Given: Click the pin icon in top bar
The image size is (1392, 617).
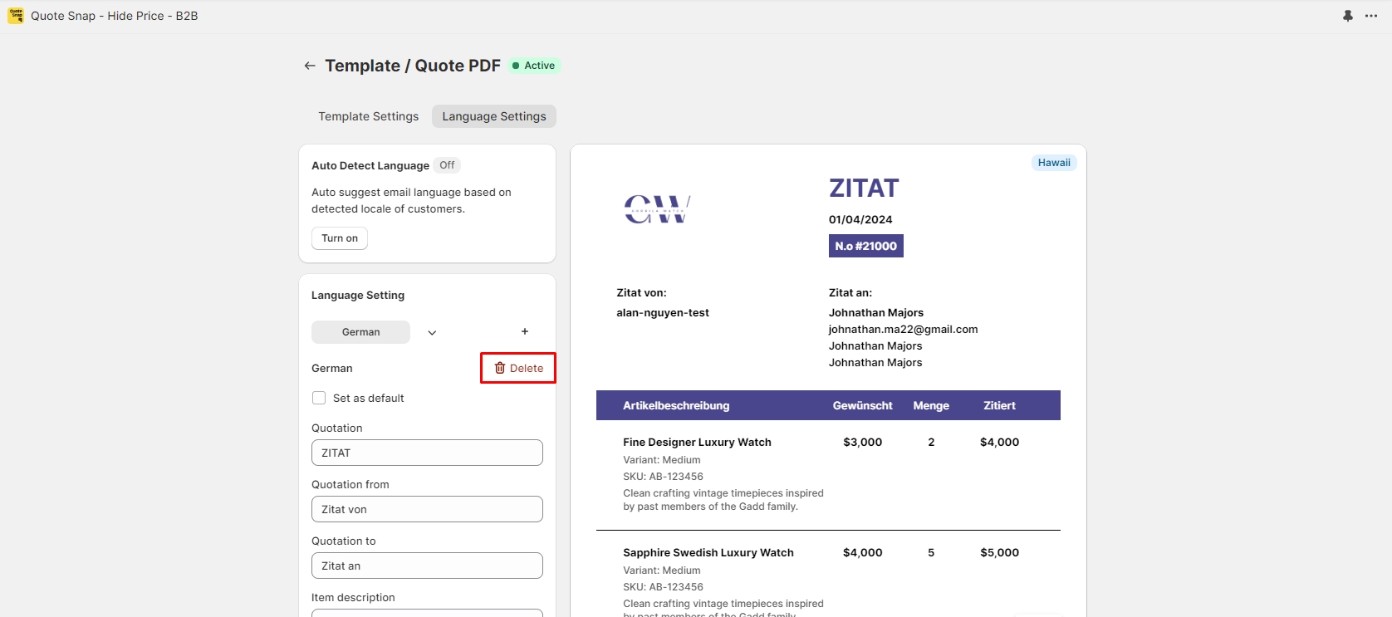Looking at the screenshot, I should 1348,16.
